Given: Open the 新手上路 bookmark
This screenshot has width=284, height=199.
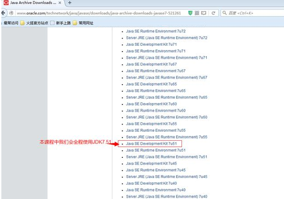Looking at the screenshot, I should [x=61, y=22].
